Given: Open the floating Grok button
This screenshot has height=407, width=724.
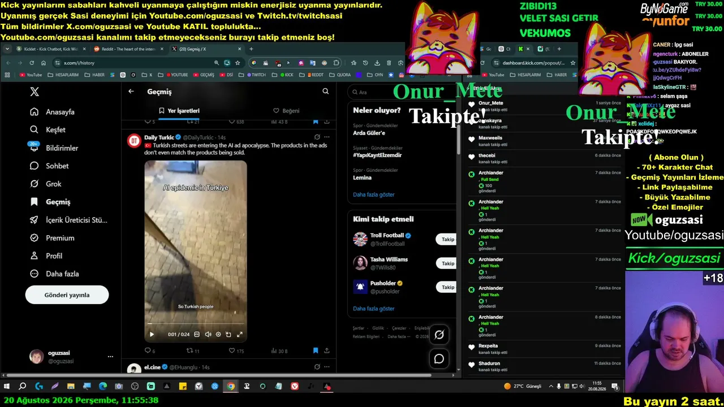Looking at the screenshot, I should [x=439, y=335].
